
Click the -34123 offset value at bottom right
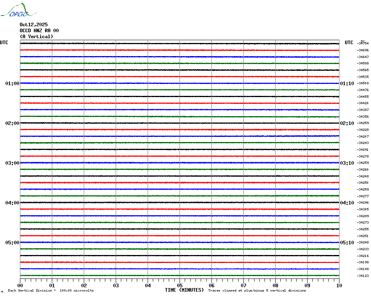[363, 276]
